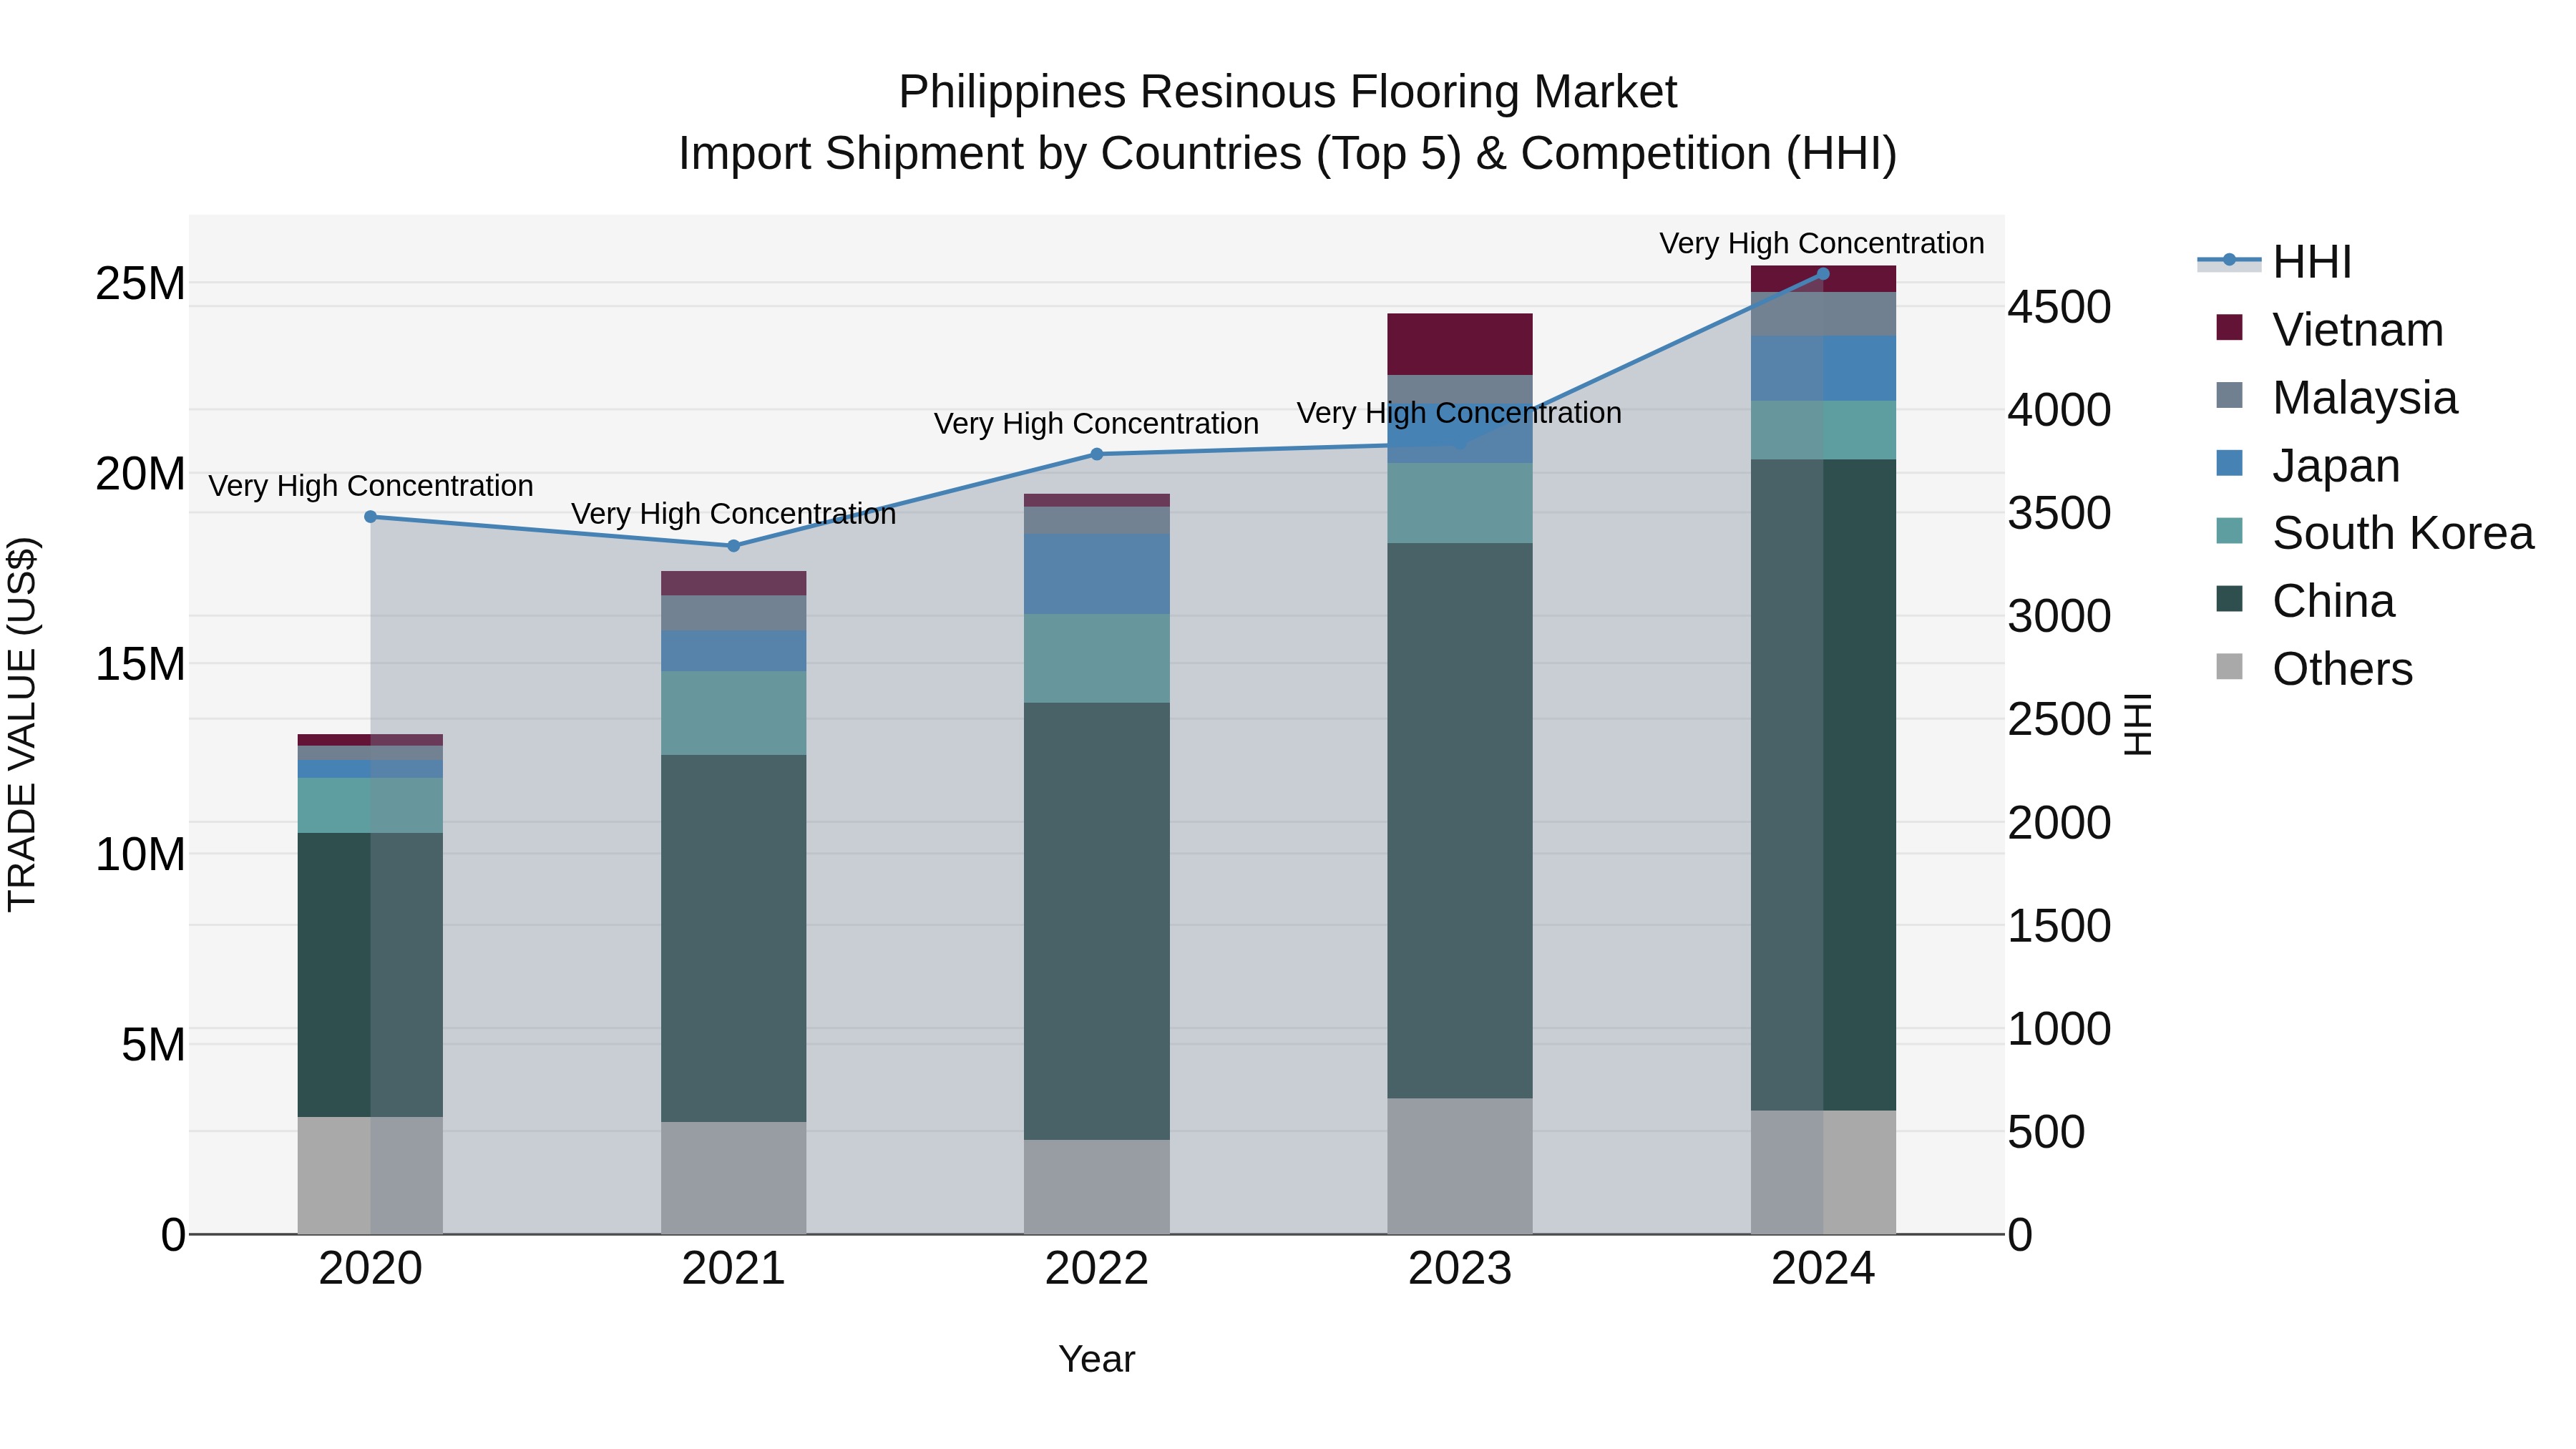The width and height of the screenshot is (2576, 1449).
Task: Click the 2020 Very High Concentration annotation
Action: click(x=370, y=486)
